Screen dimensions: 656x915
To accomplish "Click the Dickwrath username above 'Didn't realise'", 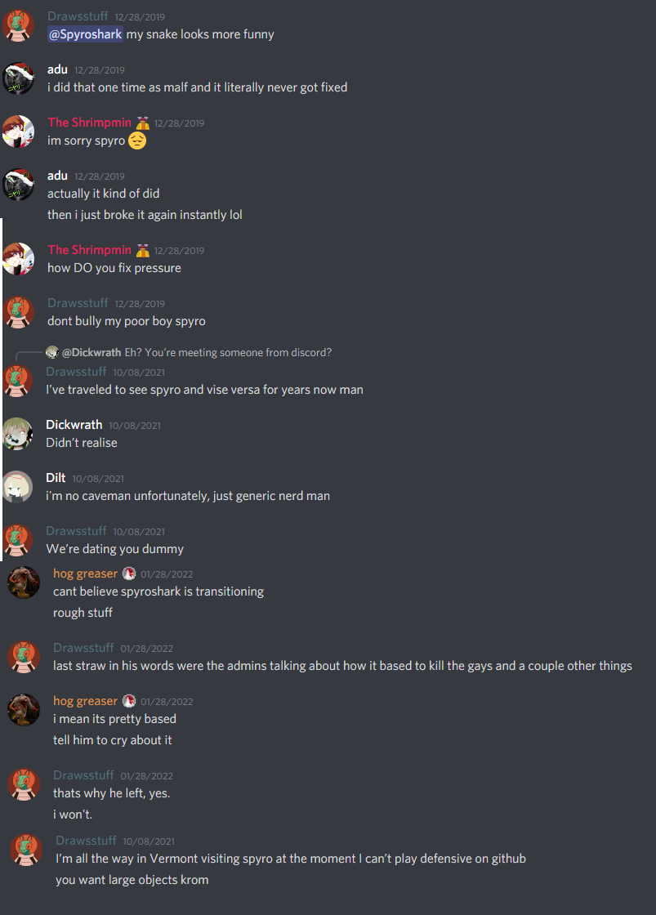I will click(74, 425).
